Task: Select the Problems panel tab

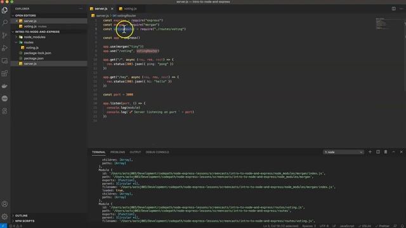Action: [x=117, y=152]
